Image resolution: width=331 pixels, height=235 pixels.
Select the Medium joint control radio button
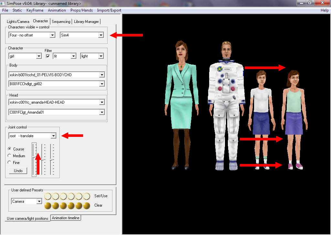[x=9, y=156]
